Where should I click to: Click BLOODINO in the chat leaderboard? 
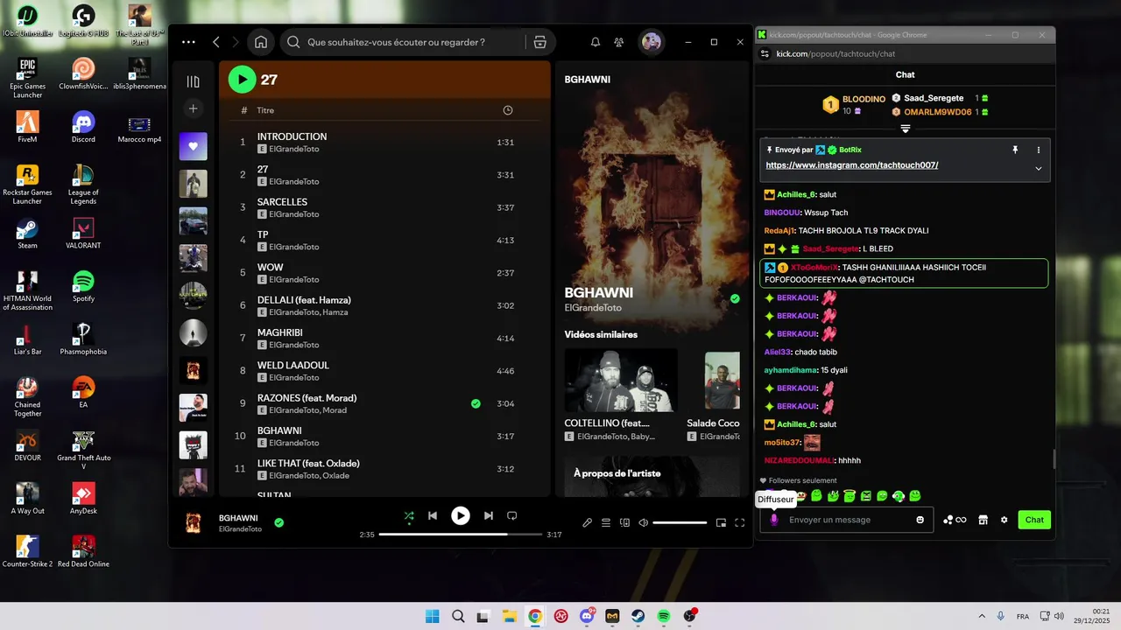coord(864,100)
